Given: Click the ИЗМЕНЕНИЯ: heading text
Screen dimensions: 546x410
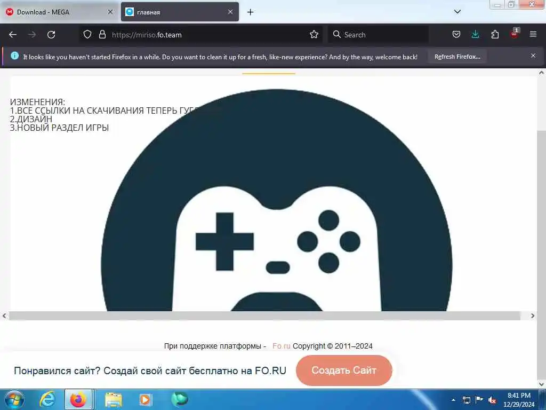Looking at the screenshot, I should click(37, 102).
